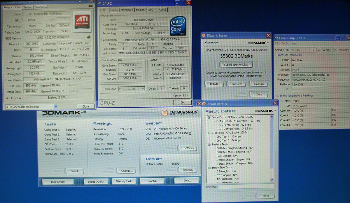The width and height of the screenshot is (350, 203).
Task: Open the Tools menu in Core Temp
Action: coord(285,43)
